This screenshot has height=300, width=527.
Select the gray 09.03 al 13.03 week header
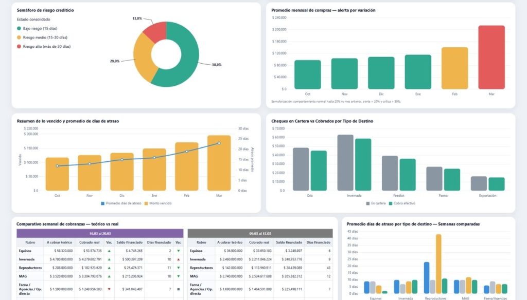coord(260,233)
